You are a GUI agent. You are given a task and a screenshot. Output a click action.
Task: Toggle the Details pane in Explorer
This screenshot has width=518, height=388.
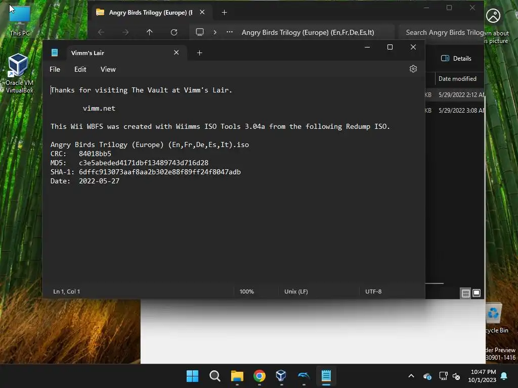point(456,59)
